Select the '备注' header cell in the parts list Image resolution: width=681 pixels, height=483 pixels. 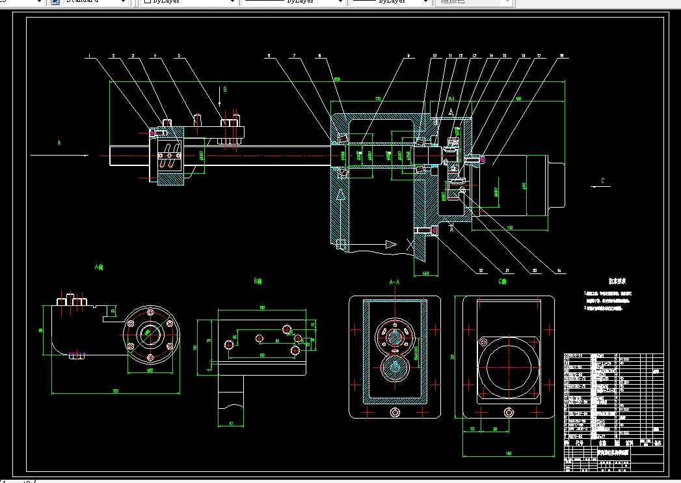point(658,443)
